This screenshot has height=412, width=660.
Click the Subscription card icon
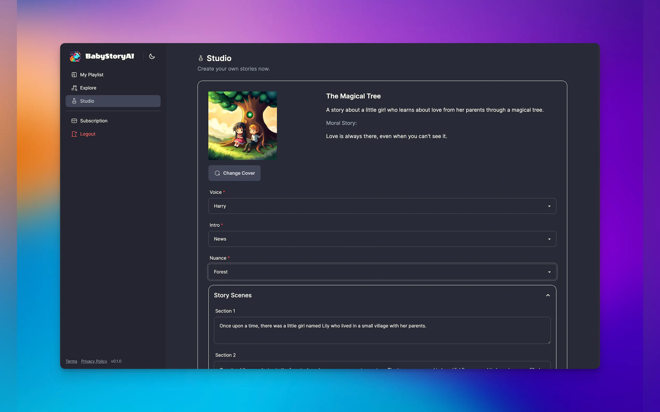click(x=74, y=121)
